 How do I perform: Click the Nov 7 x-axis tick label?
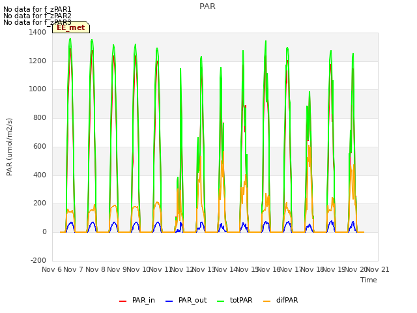74,269
